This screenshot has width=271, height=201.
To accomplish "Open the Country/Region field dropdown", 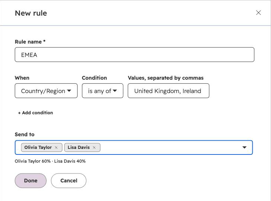I will tap(46, 91).
